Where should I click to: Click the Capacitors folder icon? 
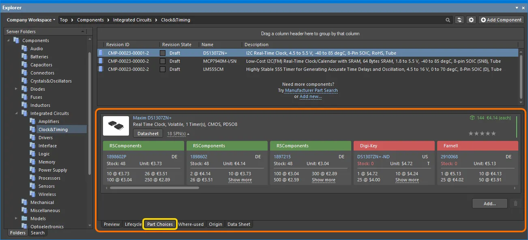coord(25,65)
